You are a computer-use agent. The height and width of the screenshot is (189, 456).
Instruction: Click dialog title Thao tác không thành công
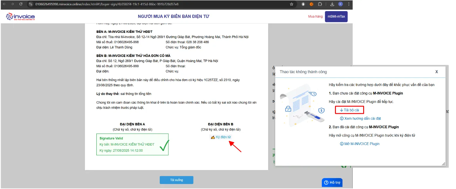pyautogui.click(x=303, y=72)
